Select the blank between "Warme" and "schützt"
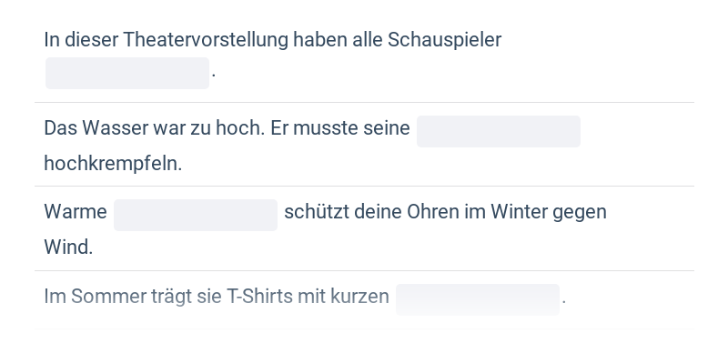This screenshot has height=364, width=728. [195, 215]
